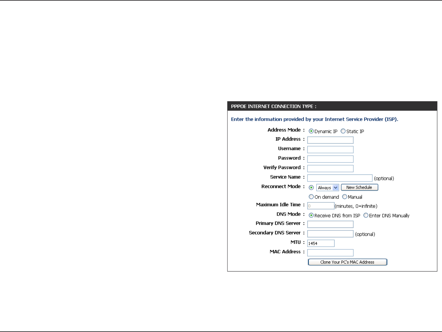Click the '(minutes, 0=infinite)' hint text
Viewport: 442px width, 332px height.
356,206
